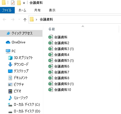This screenshot has width=121, height=114.
Task: Click the ビデオ film strip icon
Action: (10, 91)
